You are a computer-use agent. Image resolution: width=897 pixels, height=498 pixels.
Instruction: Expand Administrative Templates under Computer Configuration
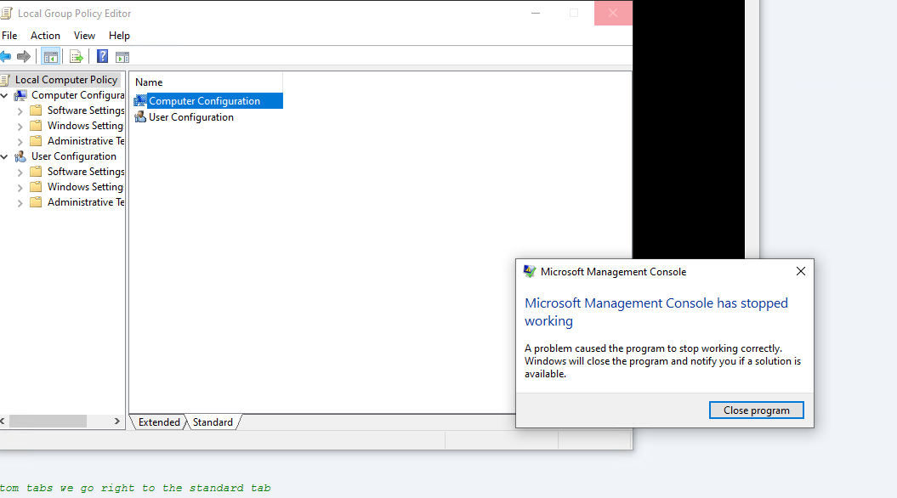[20, 141]
